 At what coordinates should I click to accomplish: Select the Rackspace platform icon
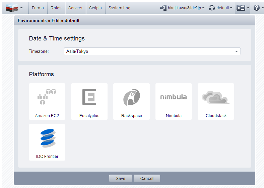(131, 97)
